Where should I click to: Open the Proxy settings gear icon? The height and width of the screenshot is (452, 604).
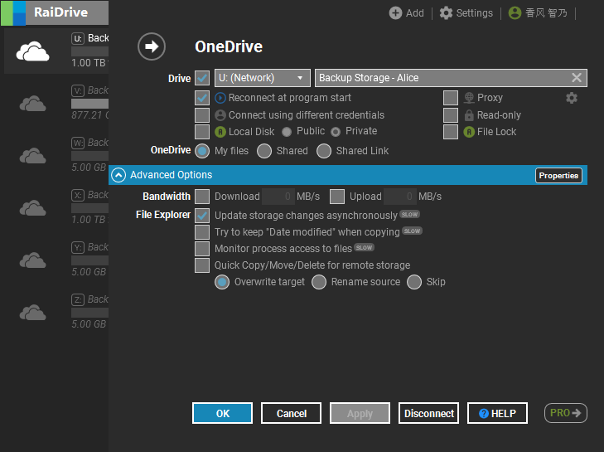(572, 98)
